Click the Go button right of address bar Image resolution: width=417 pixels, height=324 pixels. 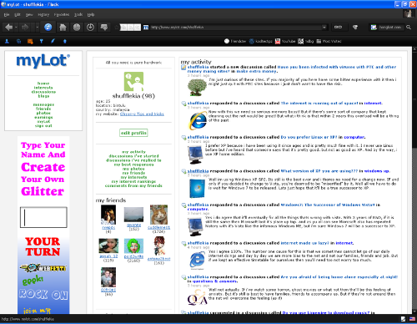click(x=338, y=28)
